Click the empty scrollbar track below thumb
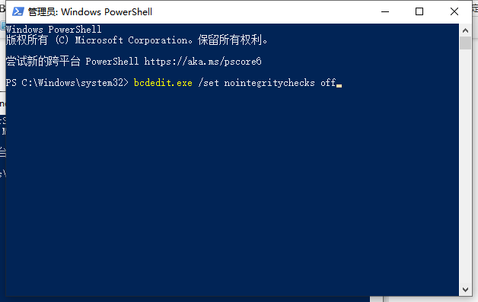The height and width of the screenshot is (302, 478). pyautogui.click(x=465, y=166)
